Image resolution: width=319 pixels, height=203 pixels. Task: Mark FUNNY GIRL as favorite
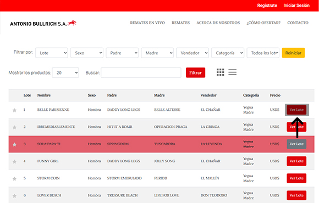point(14,162)
